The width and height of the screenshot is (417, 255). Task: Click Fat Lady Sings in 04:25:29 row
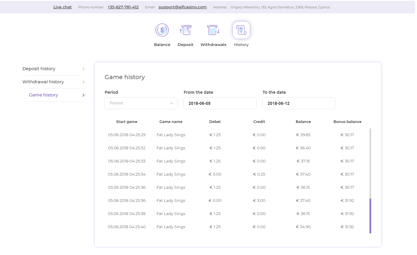click(171, 135)
